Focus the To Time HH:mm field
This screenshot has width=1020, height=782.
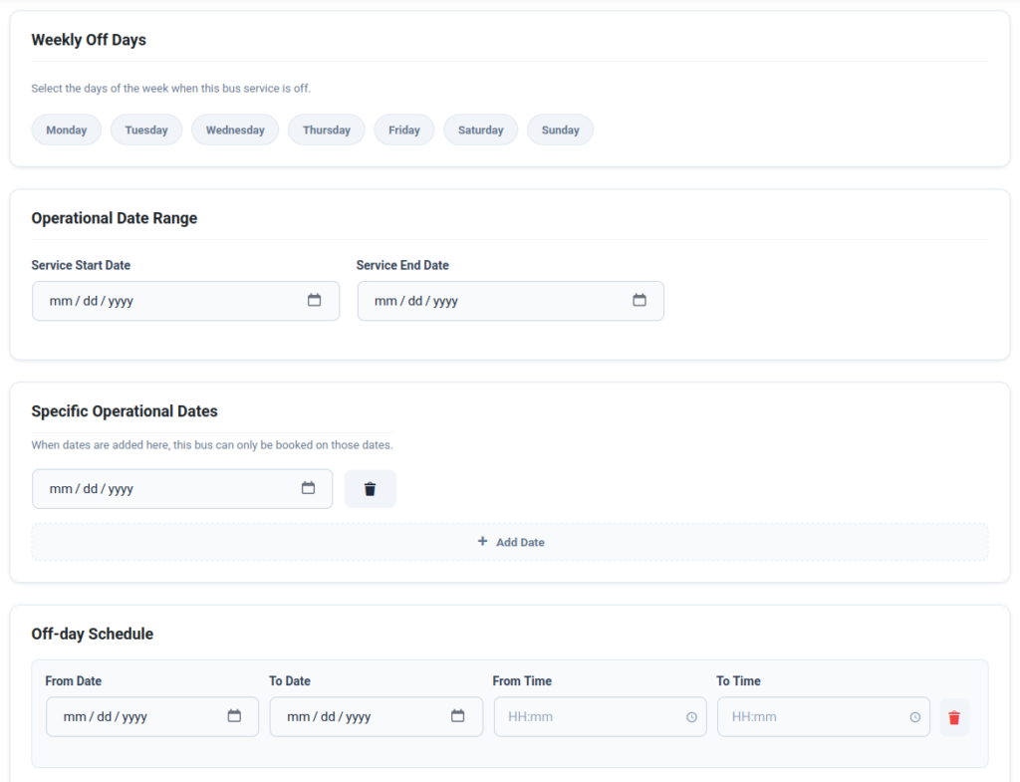point(824,717)
